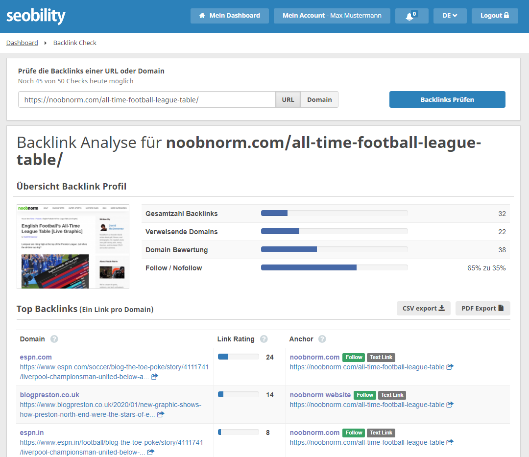529x457 pixels.
Task: Open the espn.com blog-the-toe-poke URL
Action: [x=114, y=372]
